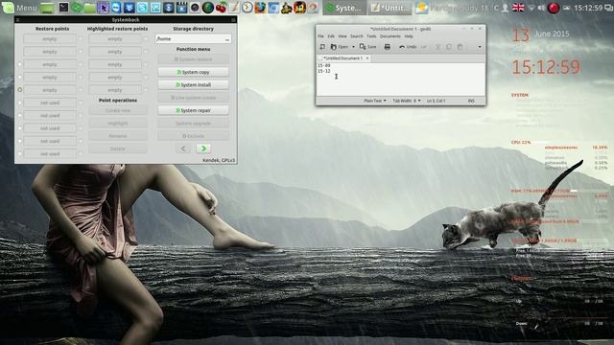This screenshot has height=345, width=614.
Task: Click System copy in Systemback
Action: [x=193, y=72]
